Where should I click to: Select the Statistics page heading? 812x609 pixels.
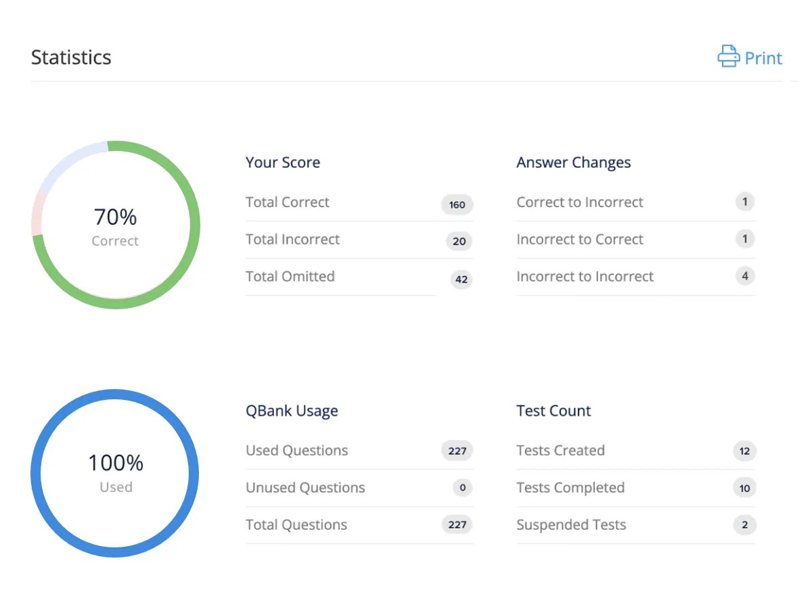(71, 57)
